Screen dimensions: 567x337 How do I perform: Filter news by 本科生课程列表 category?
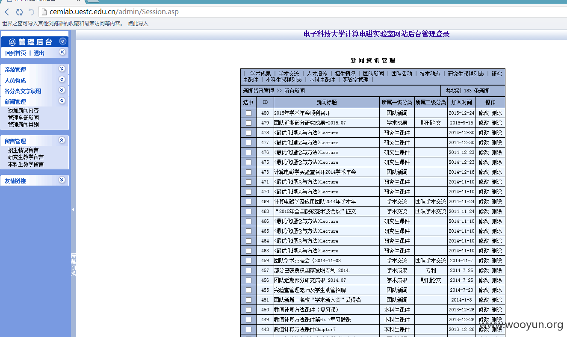point(283,80)
